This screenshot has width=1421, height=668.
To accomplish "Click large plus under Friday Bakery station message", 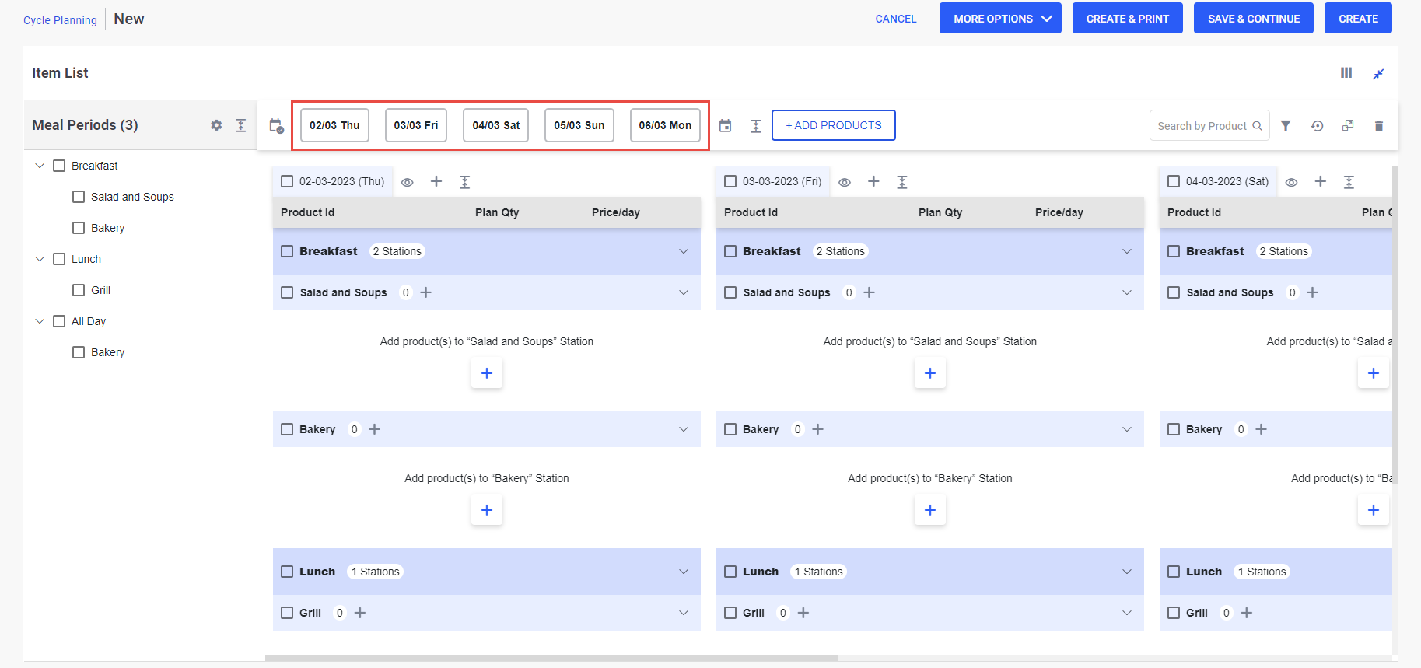I will [x=930, y=510].
